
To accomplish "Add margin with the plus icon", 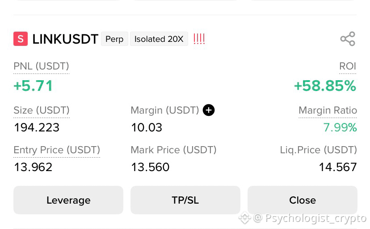I will [209, 110].
